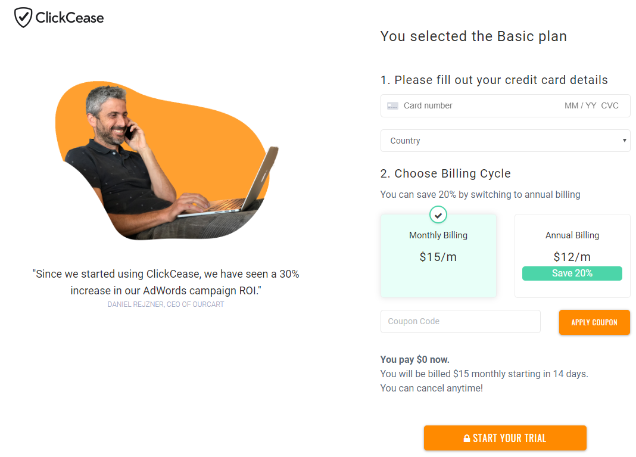Viewport: 636px width, 457px height.
Task: Click the green Save 20% badge
Action: pos(572,273)
